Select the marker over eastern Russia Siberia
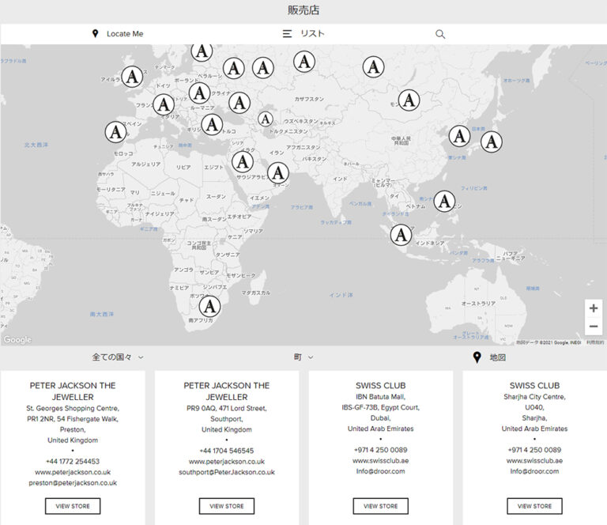The image size is (607, 525). tap(374, 66)
